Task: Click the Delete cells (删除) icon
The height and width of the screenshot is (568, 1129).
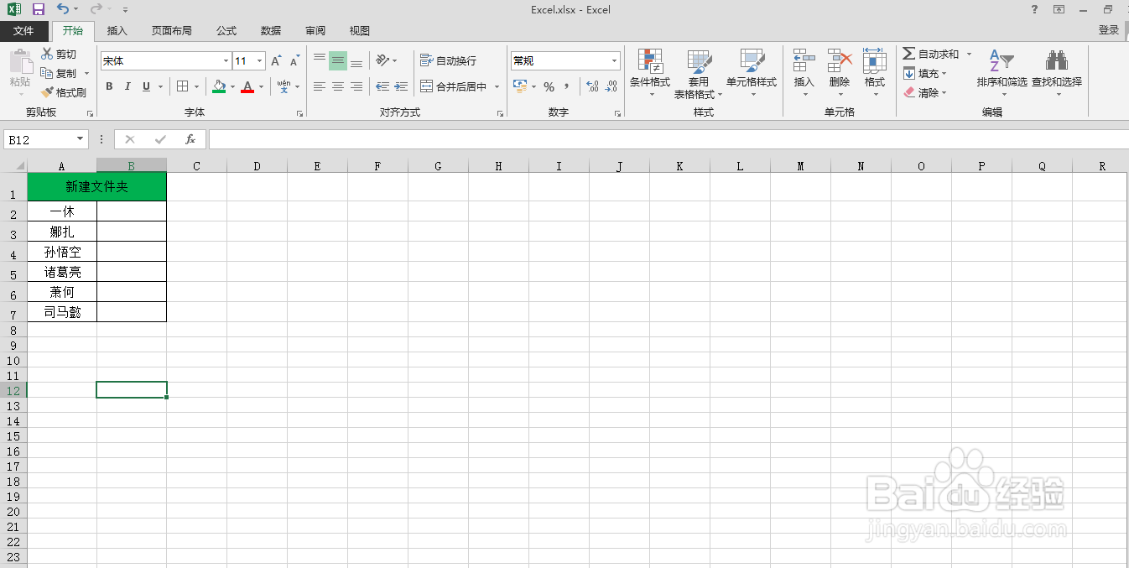Action: pyautogui.click(x=840, y=60)
